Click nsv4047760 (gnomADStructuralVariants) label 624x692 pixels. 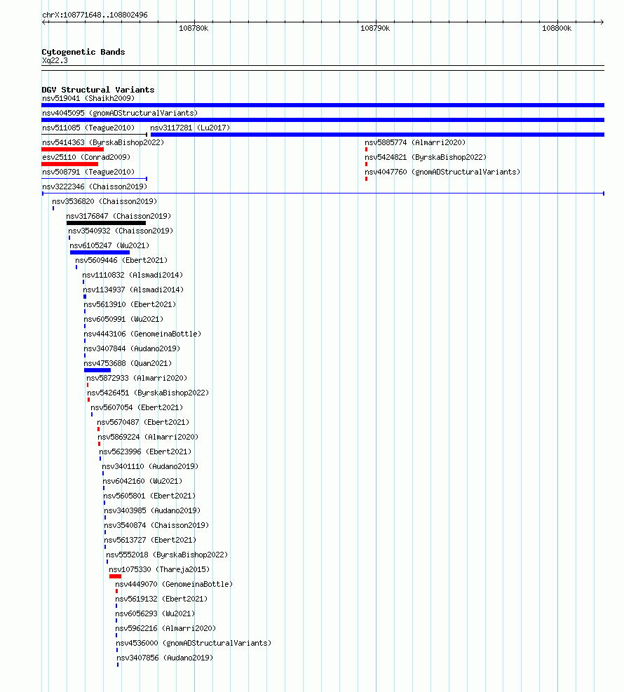(x=442, y=172)
